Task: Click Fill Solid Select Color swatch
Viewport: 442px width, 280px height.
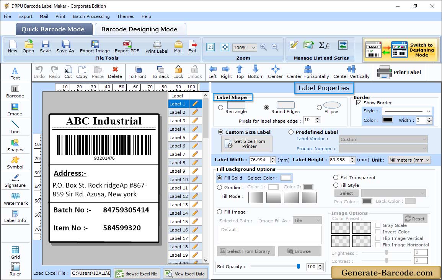Action: point(285,178)
